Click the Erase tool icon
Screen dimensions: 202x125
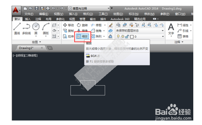111,25
